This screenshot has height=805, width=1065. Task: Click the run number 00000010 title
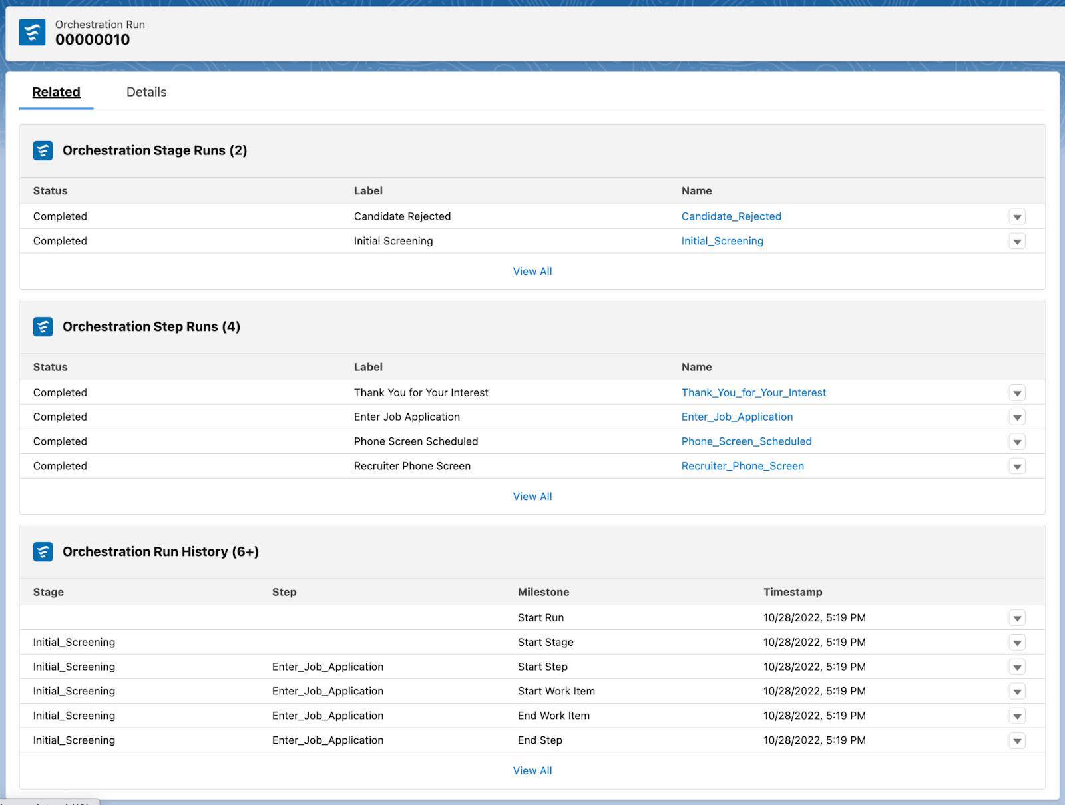pos(93,40)
